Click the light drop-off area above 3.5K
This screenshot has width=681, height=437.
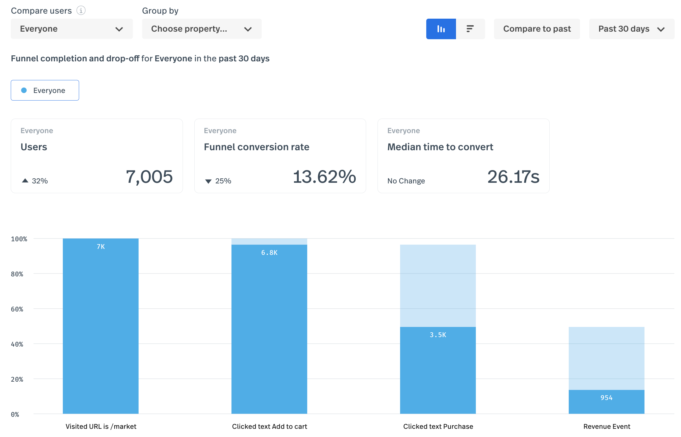pos(438,286)
